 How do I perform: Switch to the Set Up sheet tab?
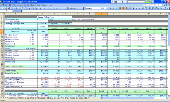[x=56, y=98]
